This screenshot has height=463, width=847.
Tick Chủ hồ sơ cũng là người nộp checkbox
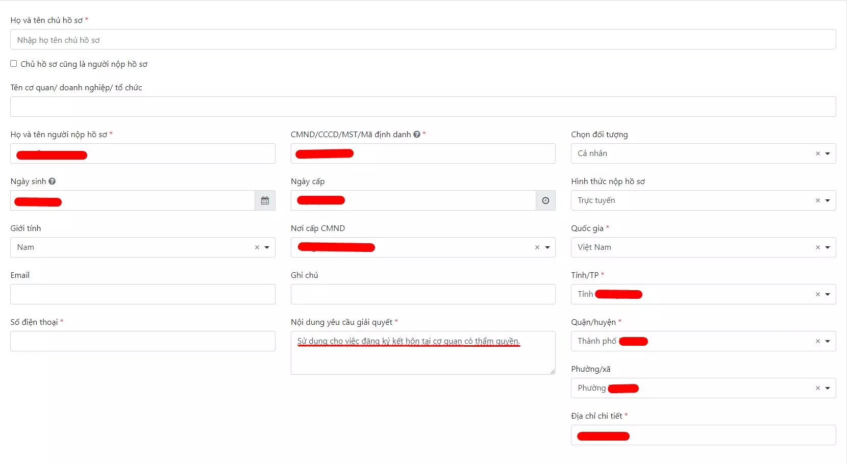tap(14, 64)
